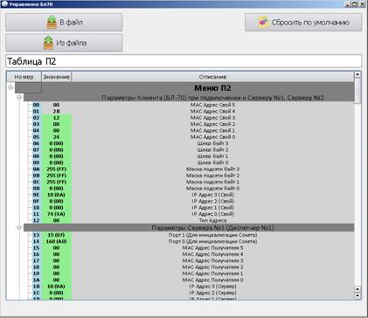
Task: Click the "Описание" column header
Action: (x=212, y=77)
